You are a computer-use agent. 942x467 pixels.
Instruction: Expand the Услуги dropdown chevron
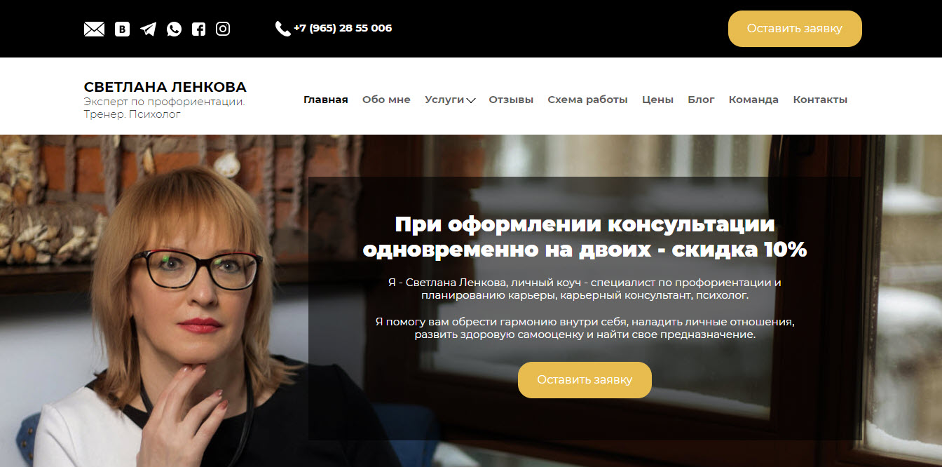(x=471, y=100)
